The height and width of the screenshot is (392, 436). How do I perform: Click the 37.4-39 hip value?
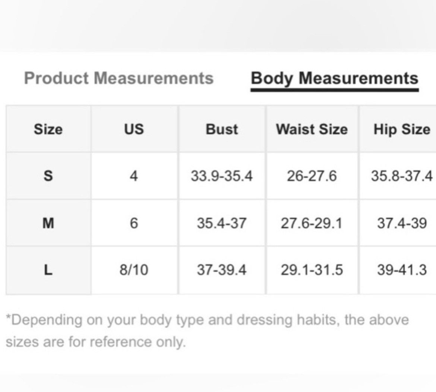pyautogui.click(x=402, y=223)
